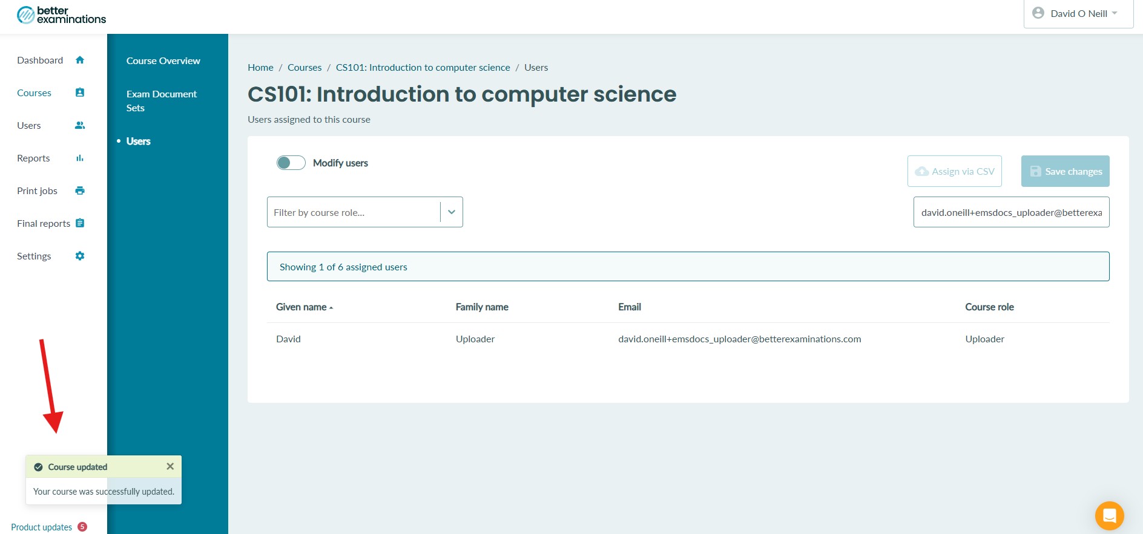Click the Users people icon in sidebar
Image resolution: width=1143 pixels, height=534 pixels.
(x=80, y=125)
